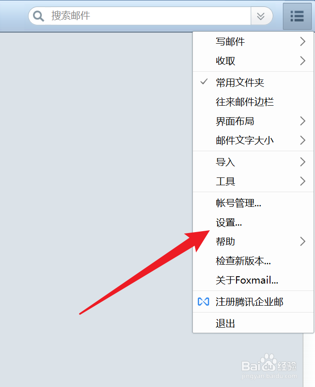
Task: Toggle the 常用文件夹 checked option
Action: point(253,82)
